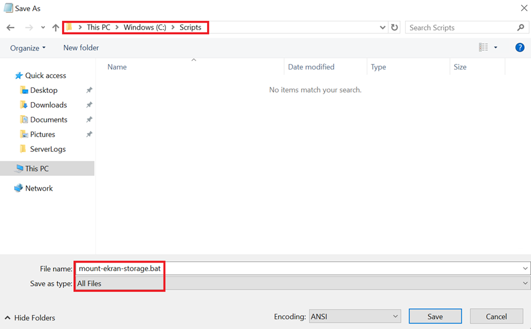
Task: Click the Save button
Action: pos(435,317)
